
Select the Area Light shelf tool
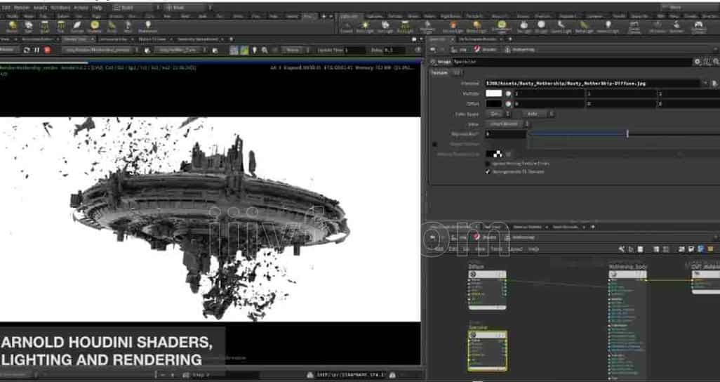click(404, 27)
